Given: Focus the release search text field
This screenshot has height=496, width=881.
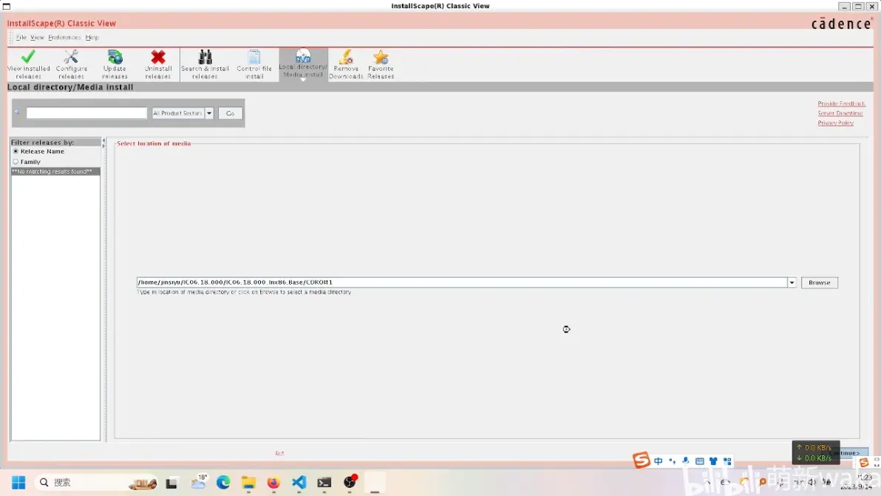Looking at the screenshot, I should [86, 113].
